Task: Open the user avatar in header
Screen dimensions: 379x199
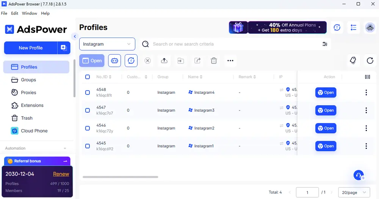Action: 370,28
